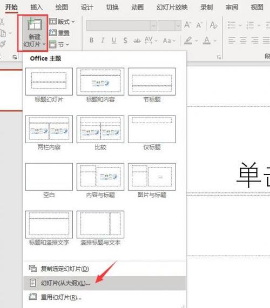This screenshot has width=270, height=308.
Task: Choose the Title Slide (标题幻灯片) layout
Action: [49, 85]
